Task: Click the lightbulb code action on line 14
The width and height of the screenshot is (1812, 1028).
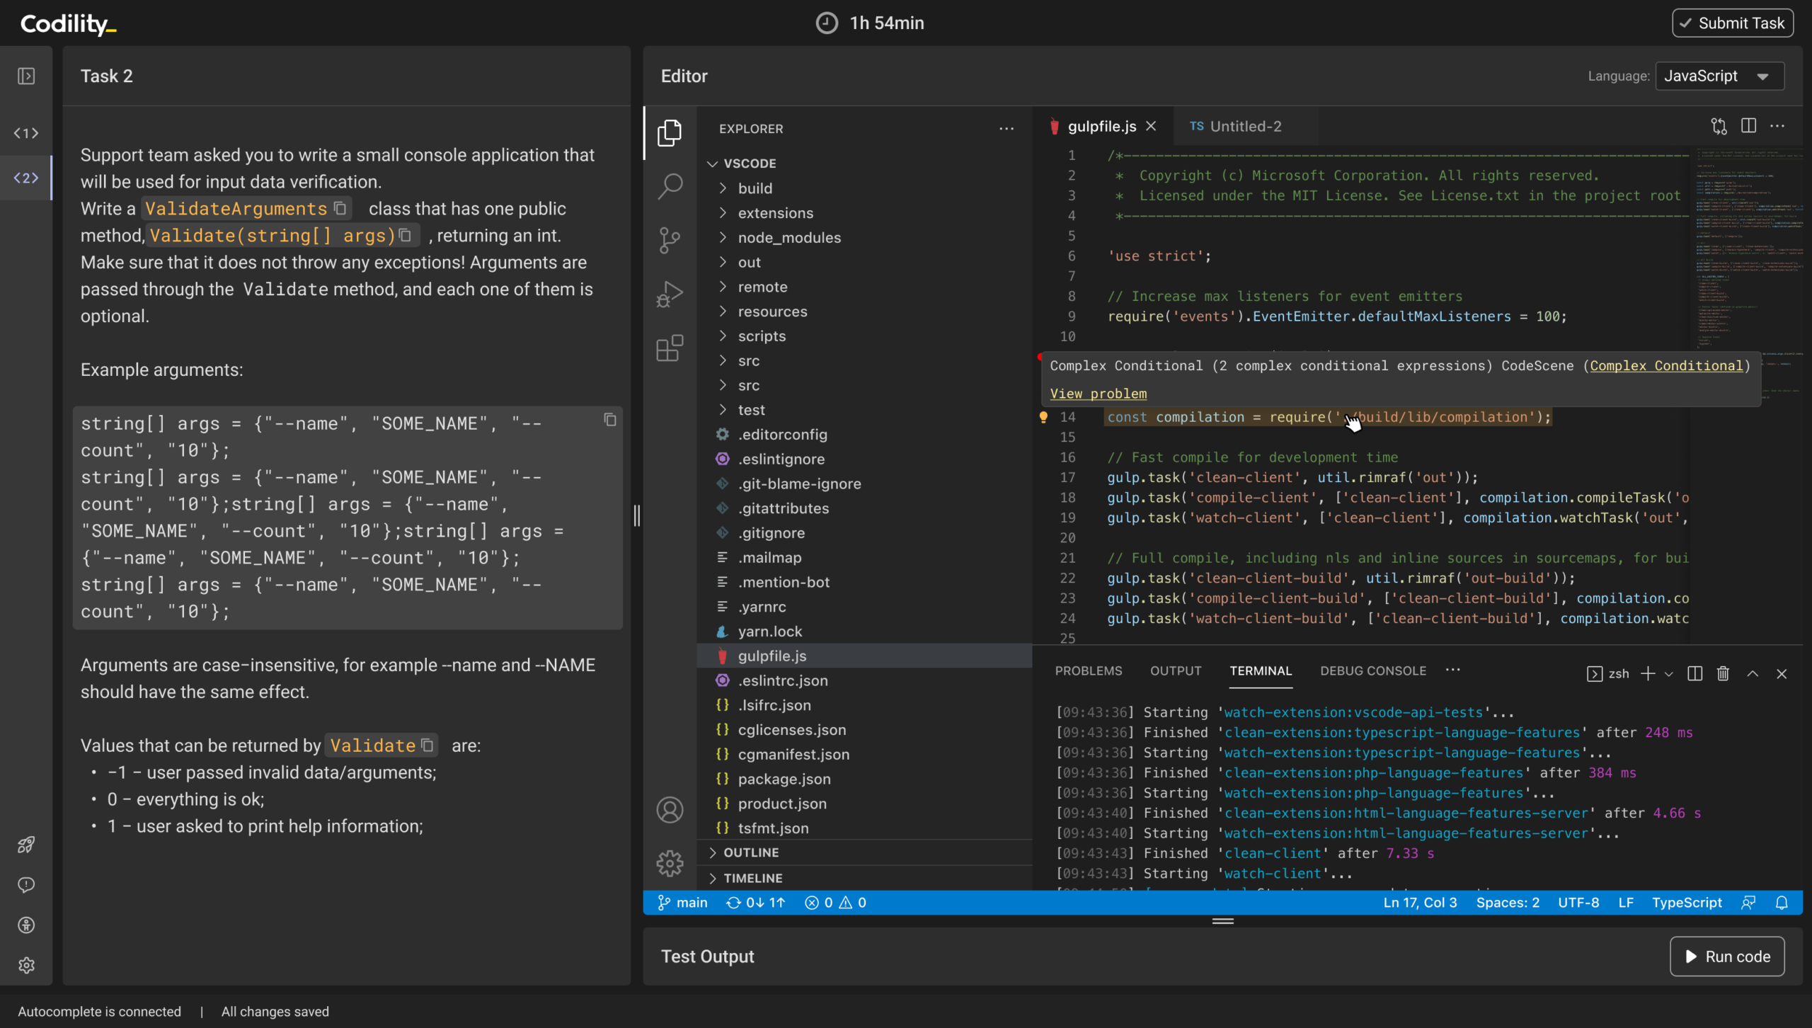Action: (x=1043, y=417)
